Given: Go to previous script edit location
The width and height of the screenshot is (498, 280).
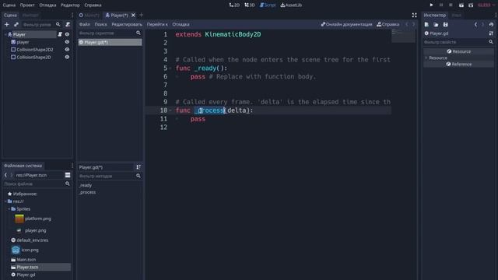Looking at the screenshot, I should pyautogui.click(x=407, y=24).
